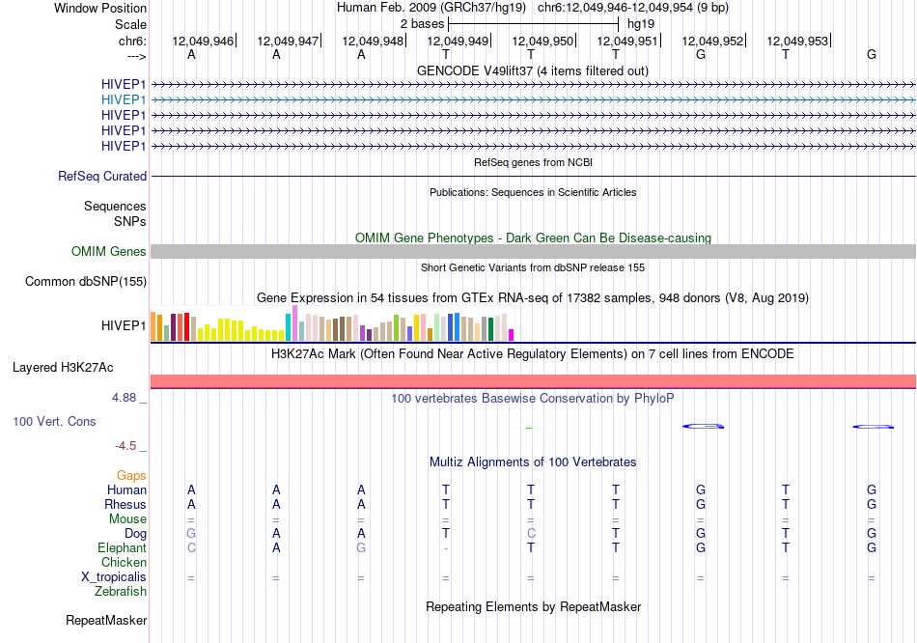917x643 pixels.
Task: Click the magenta bar in GTEx expression chart
Action: tap(511, 335)
